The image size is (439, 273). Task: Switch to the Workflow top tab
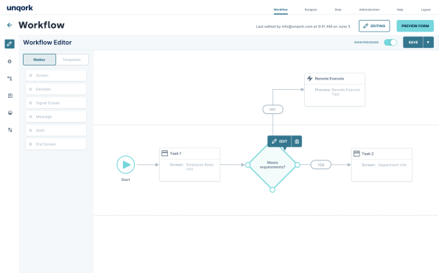pos(281,10)
